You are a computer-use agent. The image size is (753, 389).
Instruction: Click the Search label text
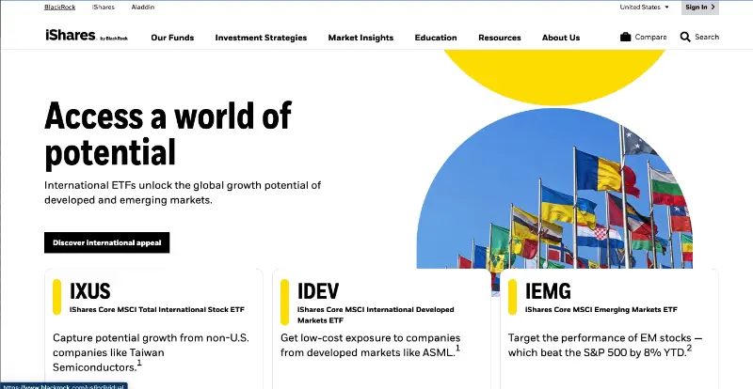point(707,37)
